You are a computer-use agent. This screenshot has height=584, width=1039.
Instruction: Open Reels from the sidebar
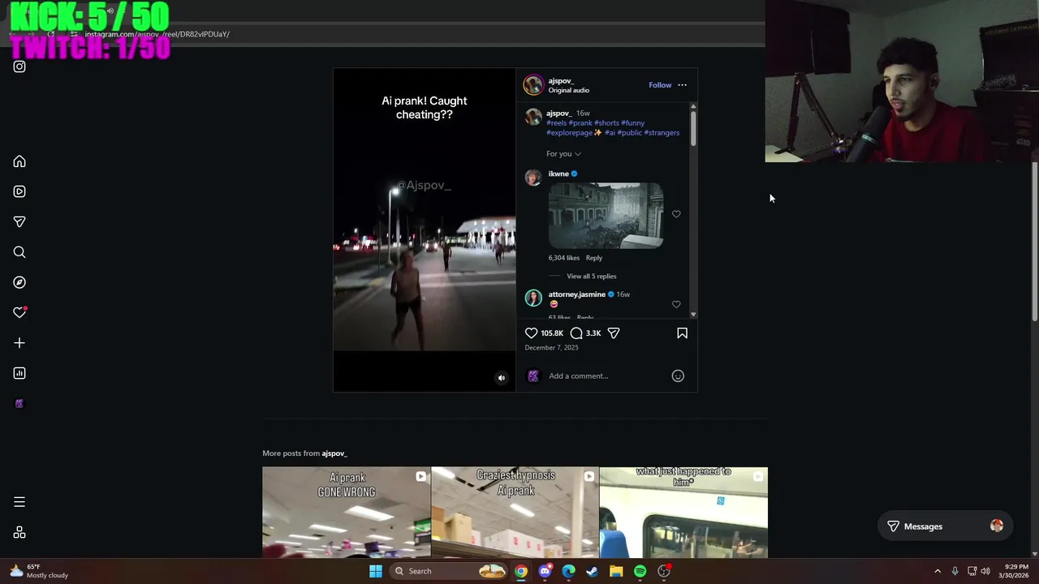pos(19,191)
